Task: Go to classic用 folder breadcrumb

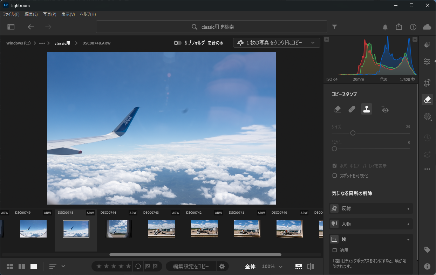Action: click(x=62, y=43)
